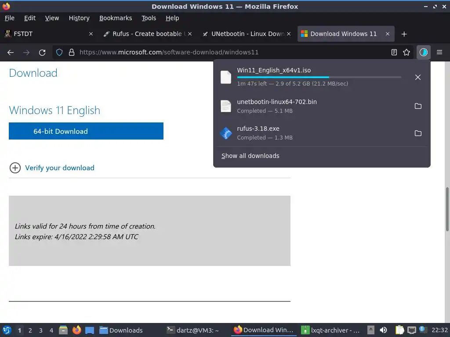Click Verify your download link

(60, 168)
